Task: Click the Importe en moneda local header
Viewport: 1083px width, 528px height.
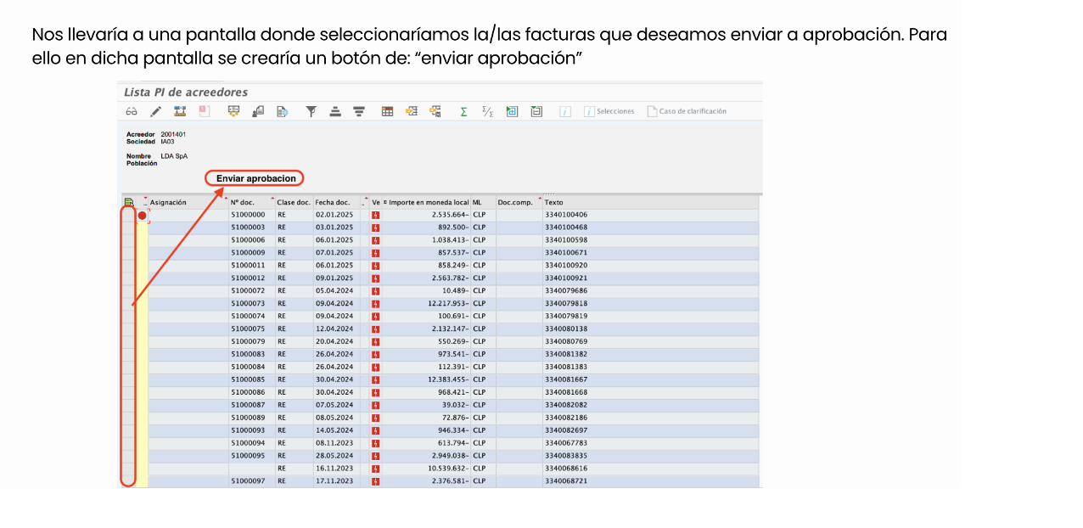Action: [428, 203]
